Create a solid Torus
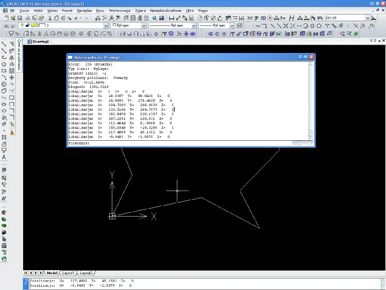 [156, 34]
